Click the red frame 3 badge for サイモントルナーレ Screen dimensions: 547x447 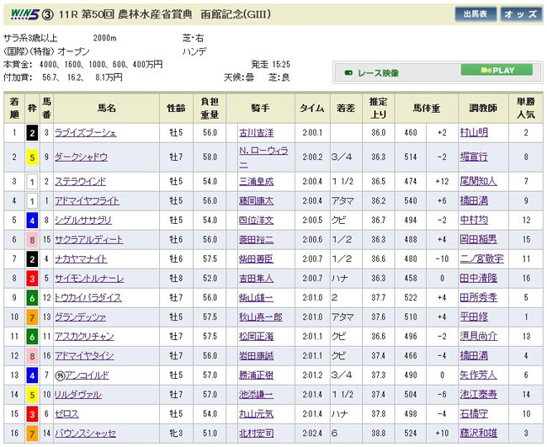pyautogui.click(x=33, y=278)
